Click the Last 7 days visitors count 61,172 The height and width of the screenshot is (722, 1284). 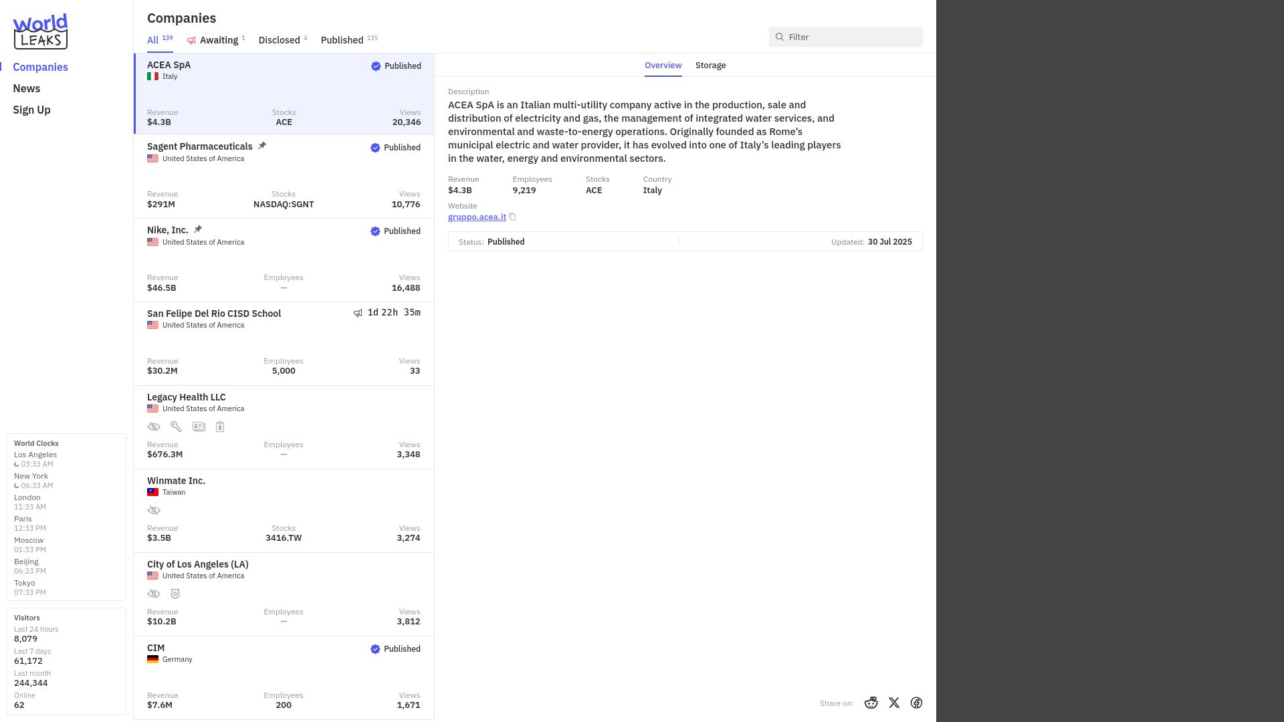[28, 661]
